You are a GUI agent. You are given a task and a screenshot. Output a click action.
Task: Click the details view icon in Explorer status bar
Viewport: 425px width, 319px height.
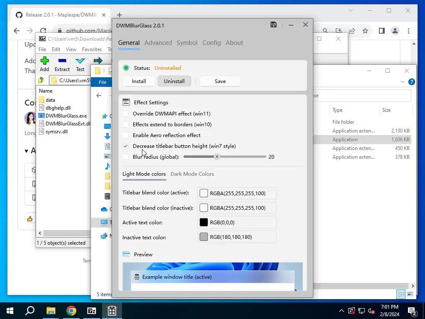tap(401, 294)
